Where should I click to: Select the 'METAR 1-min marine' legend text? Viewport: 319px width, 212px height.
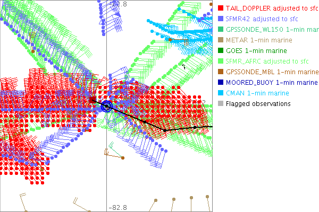(260, 40)
